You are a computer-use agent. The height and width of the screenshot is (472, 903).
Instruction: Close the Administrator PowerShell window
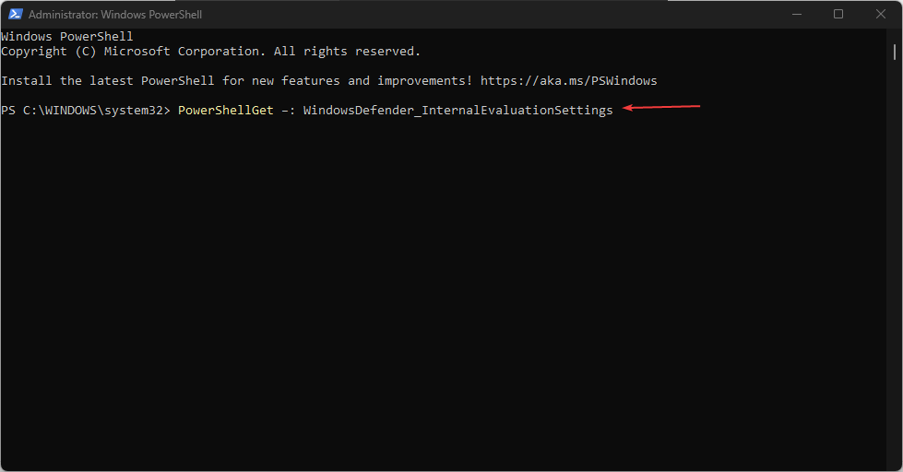click(x=880, y=15)
